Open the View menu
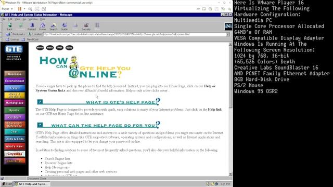Screen dimensions: 333x187 (17, 19)
